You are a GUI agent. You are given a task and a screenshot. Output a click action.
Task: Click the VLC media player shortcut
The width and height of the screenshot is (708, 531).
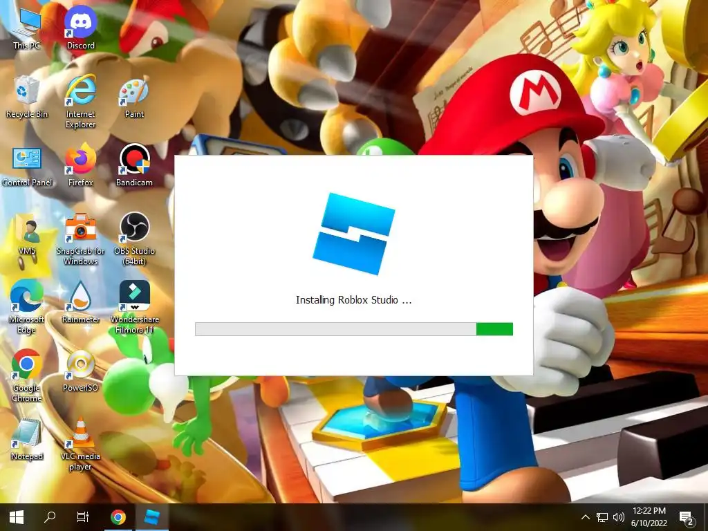80,445
